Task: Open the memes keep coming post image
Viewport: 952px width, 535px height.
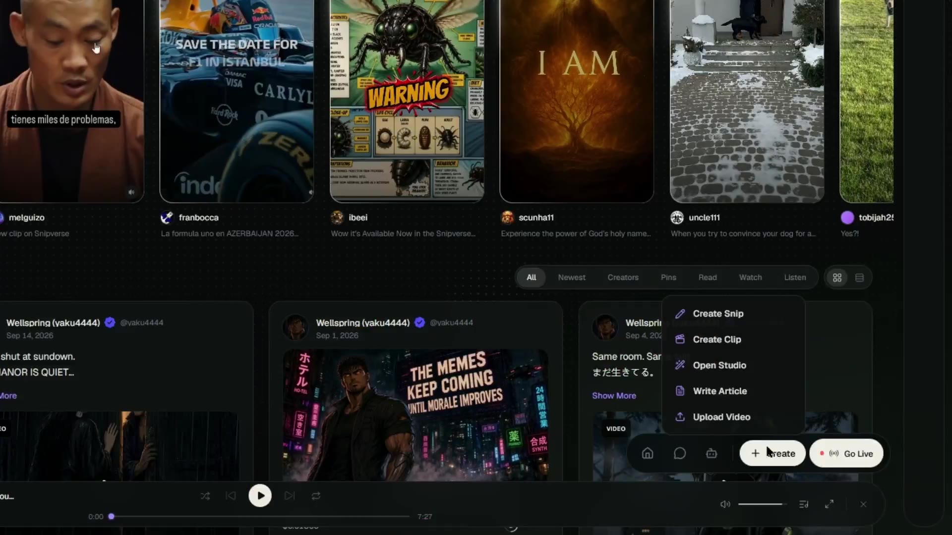Action: click(x=416, y=415)
